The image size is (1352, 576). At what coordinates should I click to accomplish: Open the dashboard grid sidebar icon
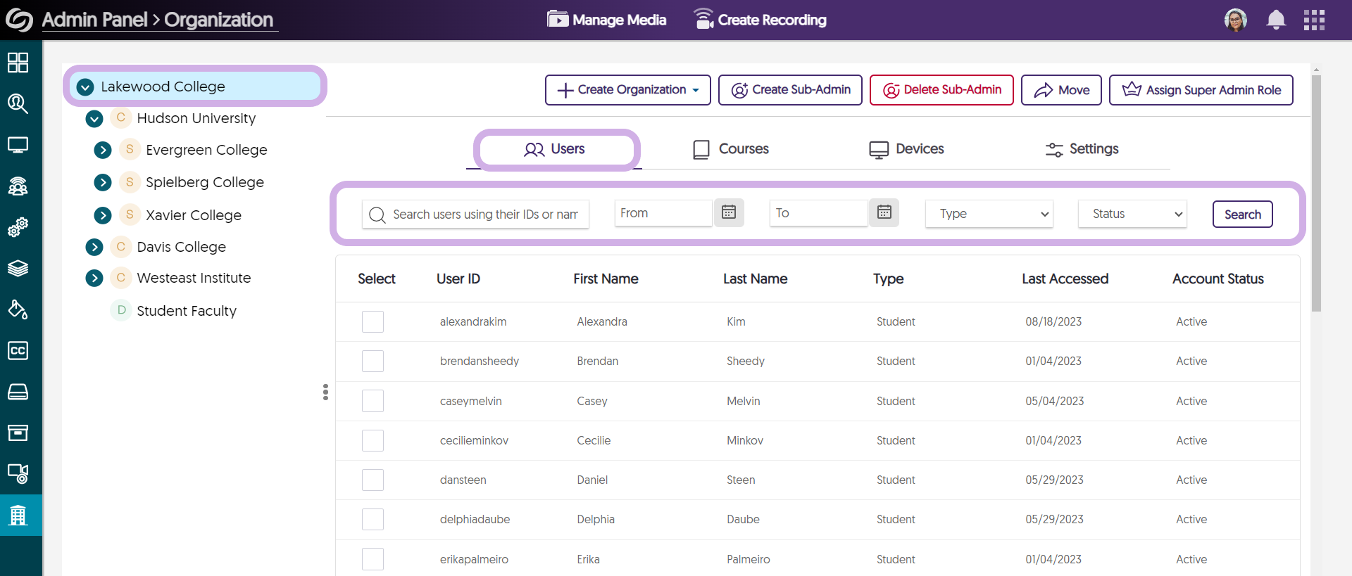(18, 63)
